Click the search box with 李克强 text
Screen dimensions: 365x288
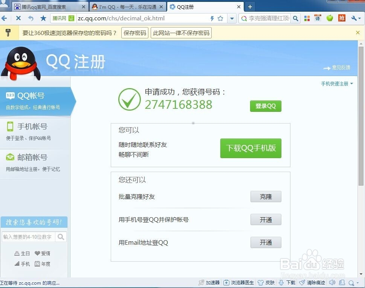pos(269,18)
